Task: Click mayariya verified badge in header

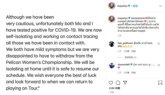Action: coord(129,6)
